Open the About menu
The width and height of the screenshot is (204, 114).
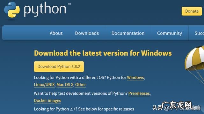(x=56, y=33)
